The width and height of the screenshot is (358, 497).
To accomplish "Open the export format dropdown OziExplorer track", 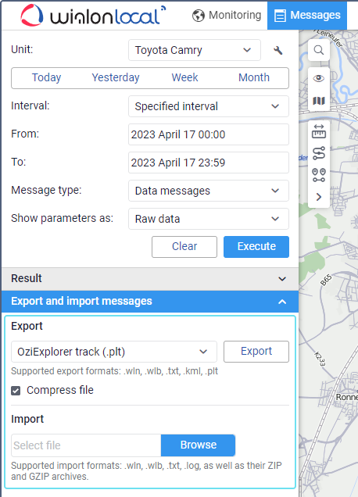I will 114,352.
